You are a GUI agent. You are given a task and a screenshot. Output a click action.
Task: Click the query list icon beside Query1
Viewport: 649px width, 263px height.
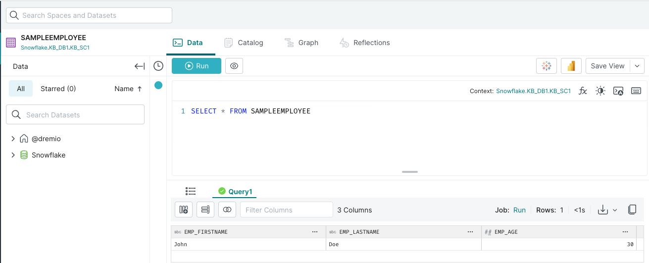pyautogui.click(x=191, y=191)
